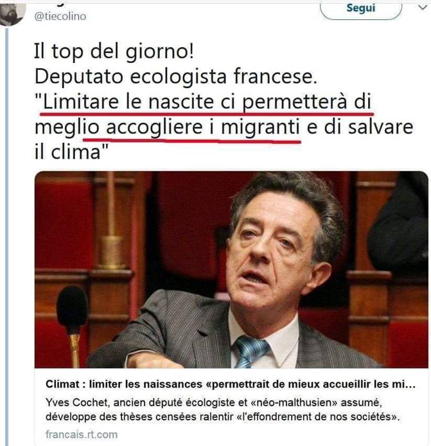
Task: Expand the tweet options chevron menu
Action: (423, 8)
